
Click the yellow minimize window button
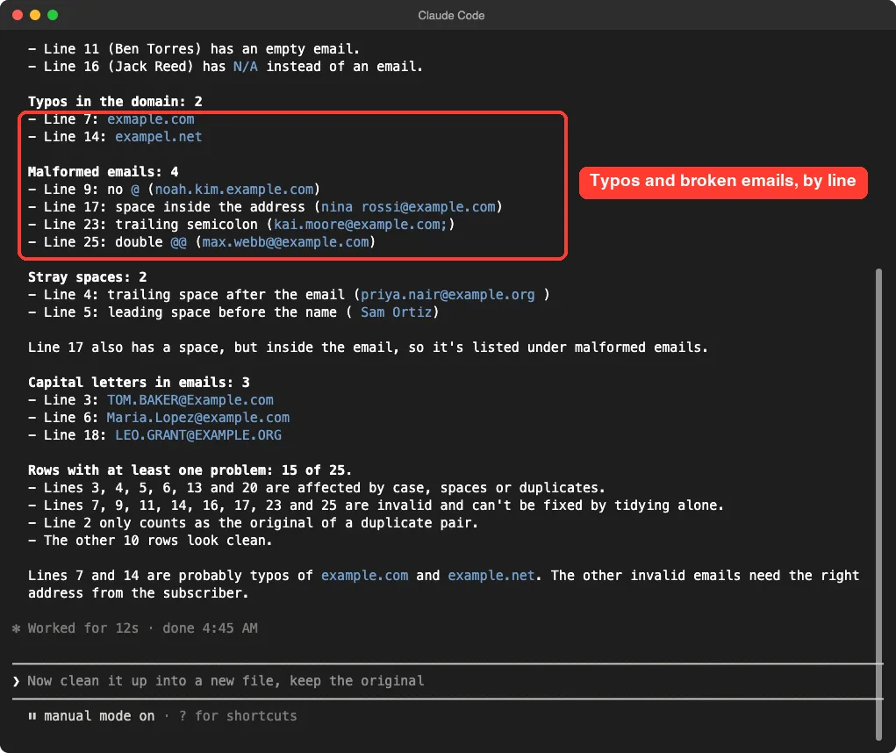[35, 15]
